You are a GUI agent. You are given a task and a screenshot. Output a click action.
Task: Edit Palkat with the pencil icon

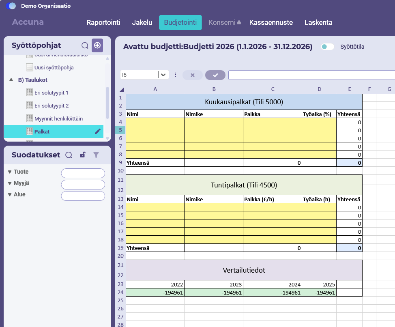tap(98, 131)
